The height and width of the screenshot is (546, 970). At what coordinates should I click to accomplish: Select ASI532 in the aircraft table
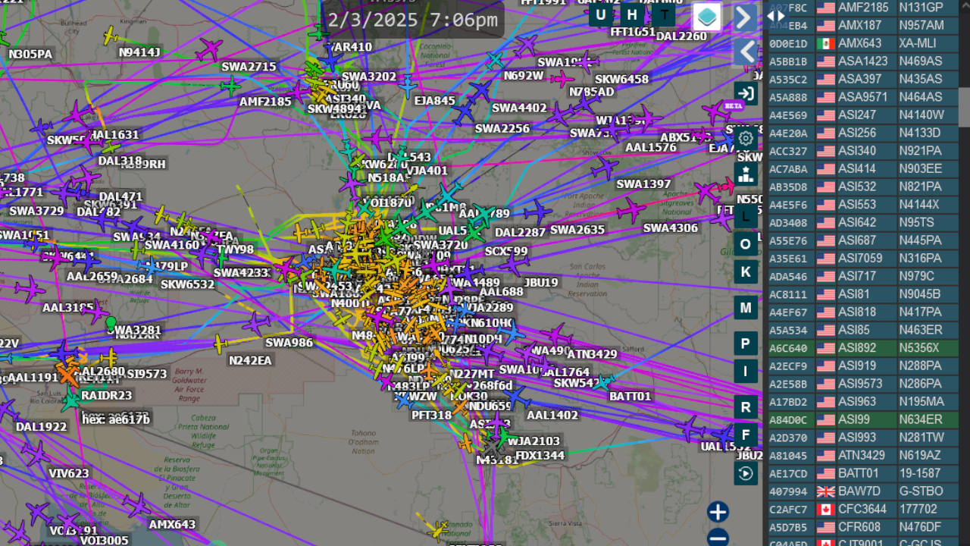tap(863, 187)
